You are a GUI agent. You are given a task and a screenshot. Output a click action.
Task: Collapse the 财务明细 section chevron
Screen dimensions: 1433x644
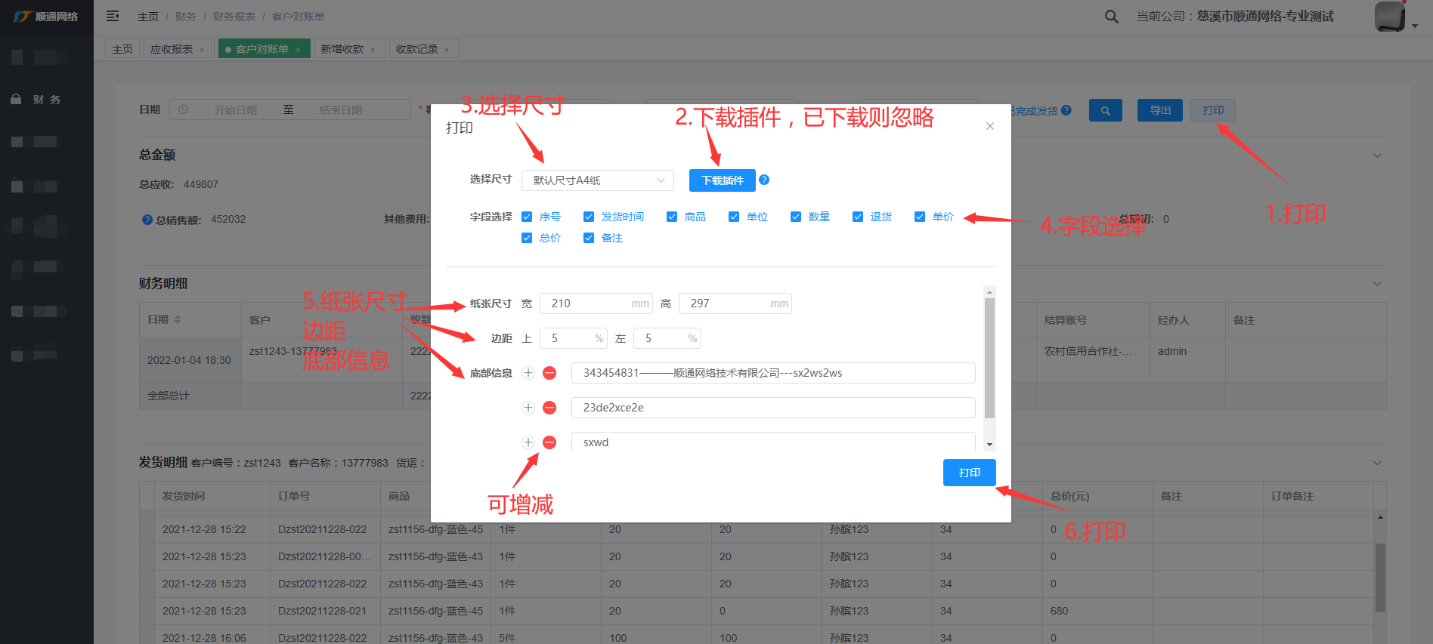coord(1377,284)
